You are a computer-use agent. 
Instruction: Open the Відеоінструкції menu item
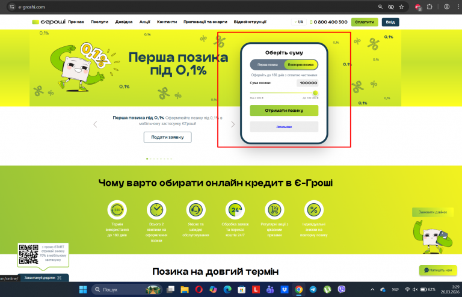[250, 22]
